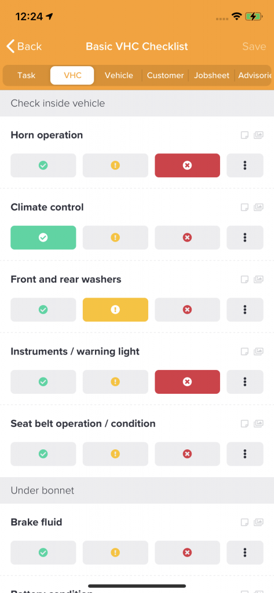274x593 pixels.
Task: Save the checklist
Action: coord(254,46)
